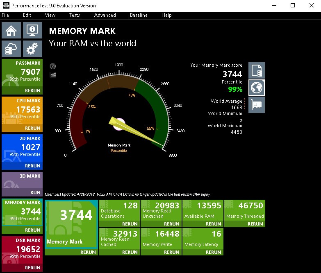Screen dimensions: 321x273
Task: Rerun Memory Mark in the sidebar
Action: click(x=32, y=230)
